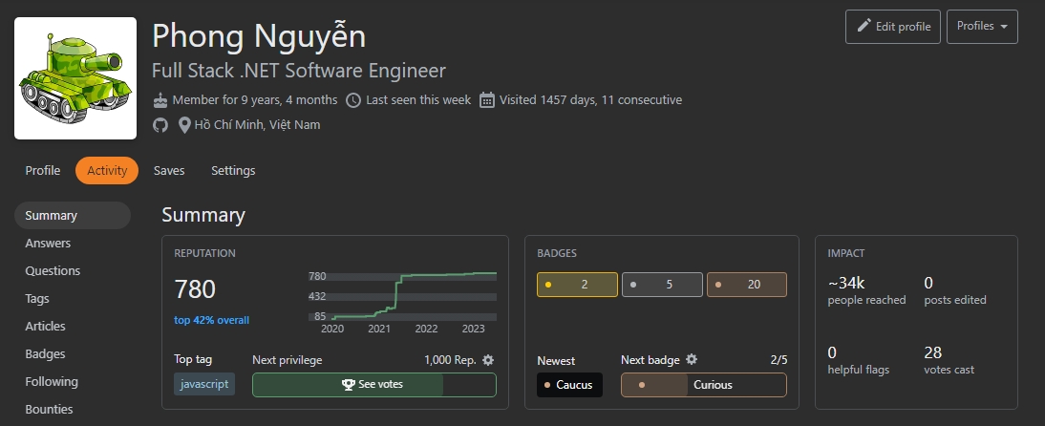Screen dimensions: 1045x426
Task: Click the Phong Nguyễn name heading
Action: tap(259, 36)
